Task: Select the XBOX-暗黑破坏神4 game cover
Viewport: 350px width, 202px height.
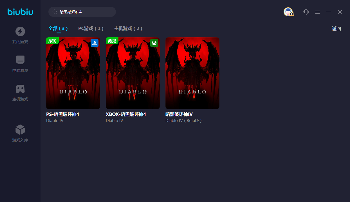Action: tap(133, 73)
